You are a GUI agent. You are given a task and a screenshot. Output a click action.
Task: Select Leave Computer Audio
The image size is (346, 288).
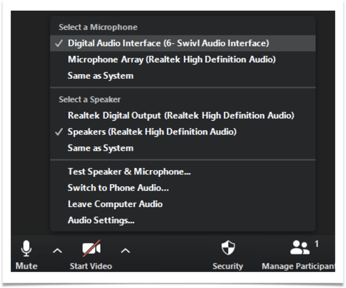coord(115,204)
